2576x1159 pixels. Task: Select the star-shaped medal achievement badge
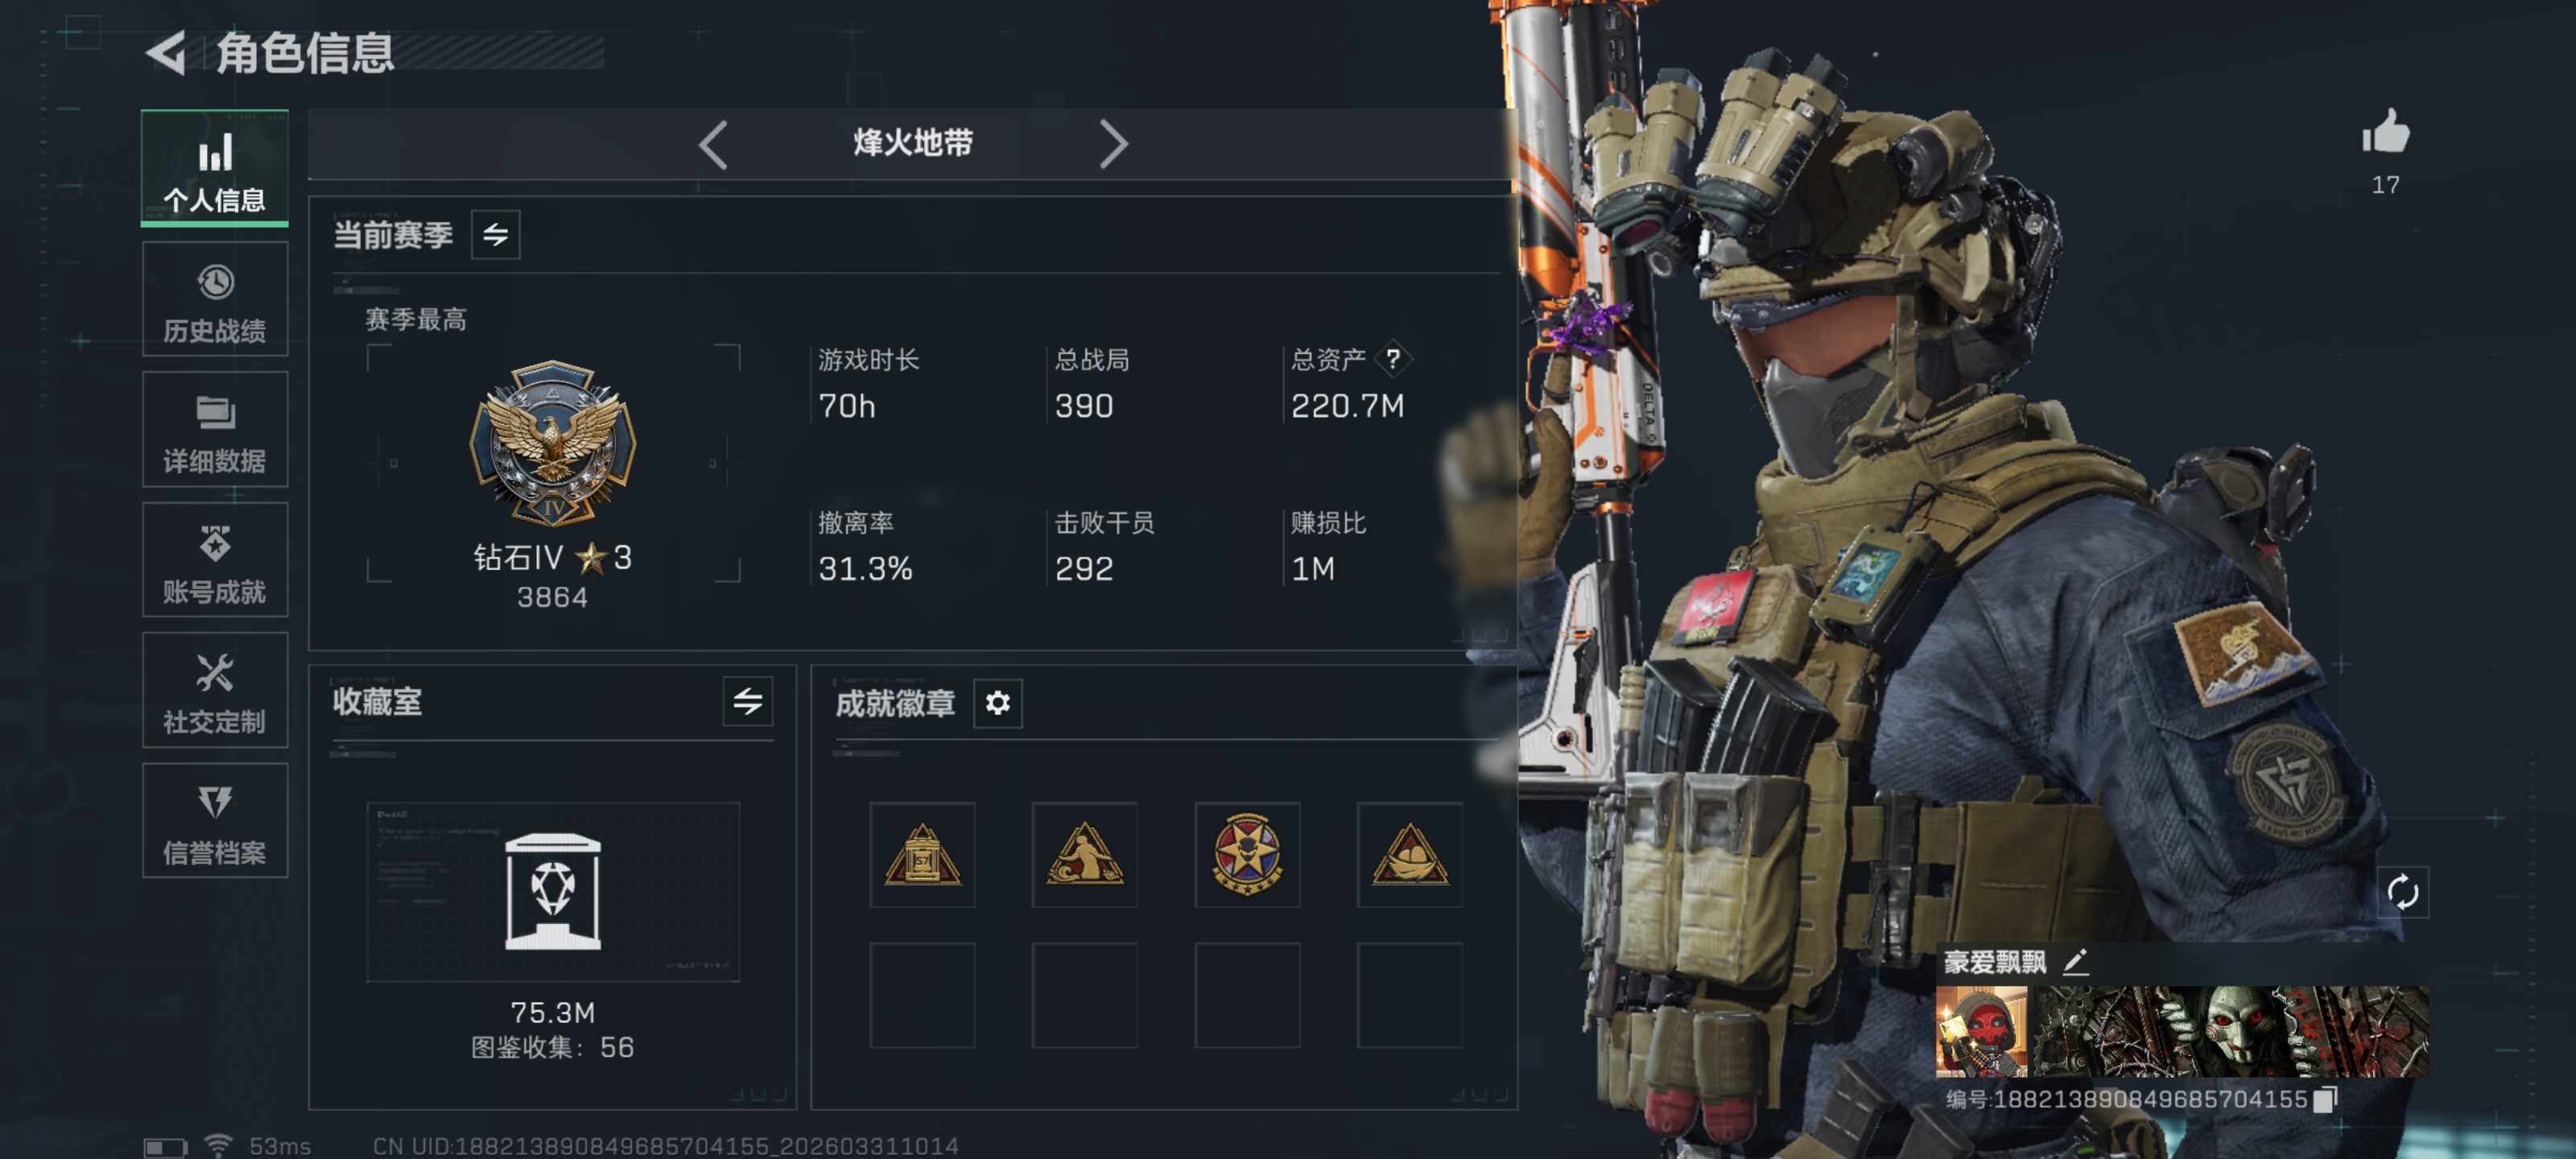coord(1247,854)
